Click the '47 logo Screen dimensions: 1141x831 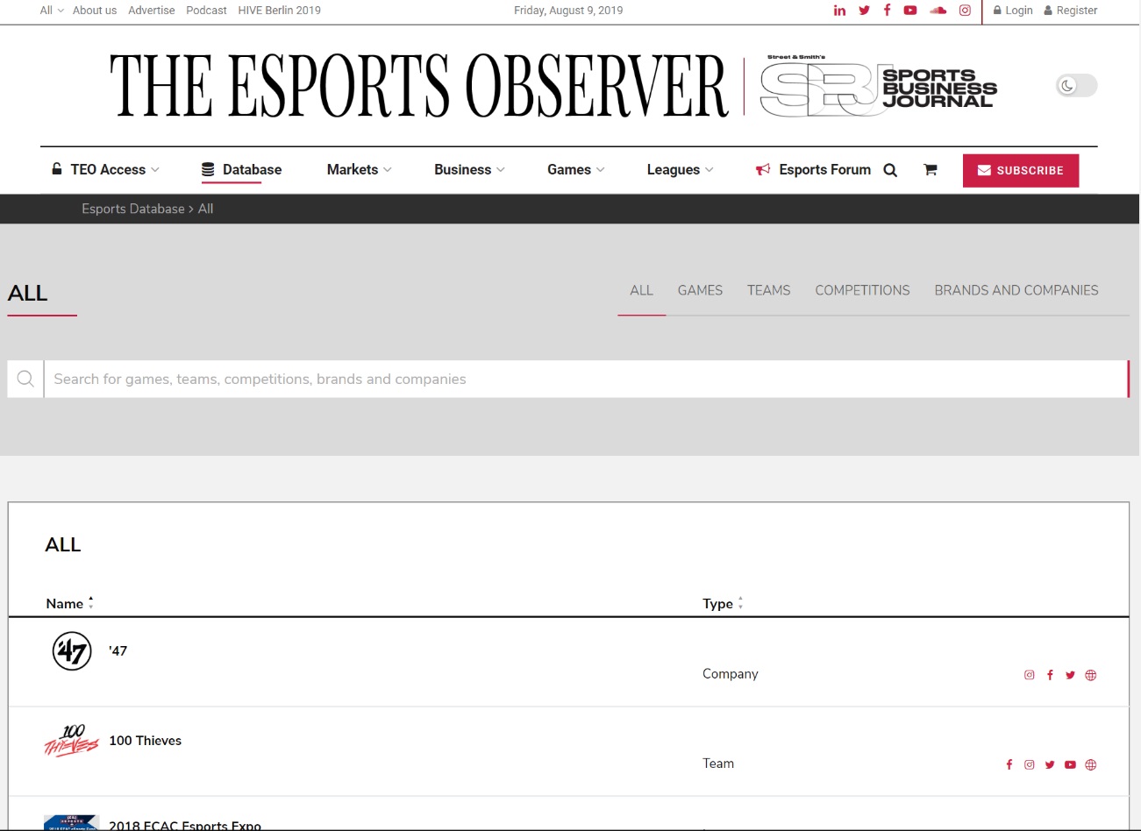point(72,651)
